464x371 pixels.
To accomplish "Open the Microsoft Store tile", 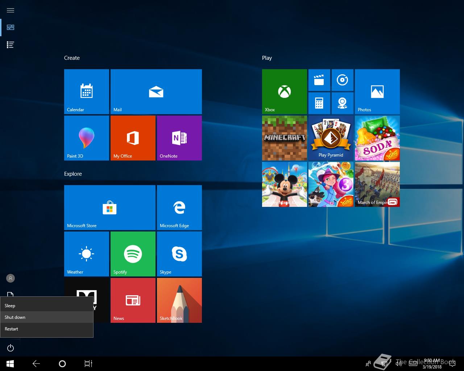I will pyautogui.click(x=110, y=208).
